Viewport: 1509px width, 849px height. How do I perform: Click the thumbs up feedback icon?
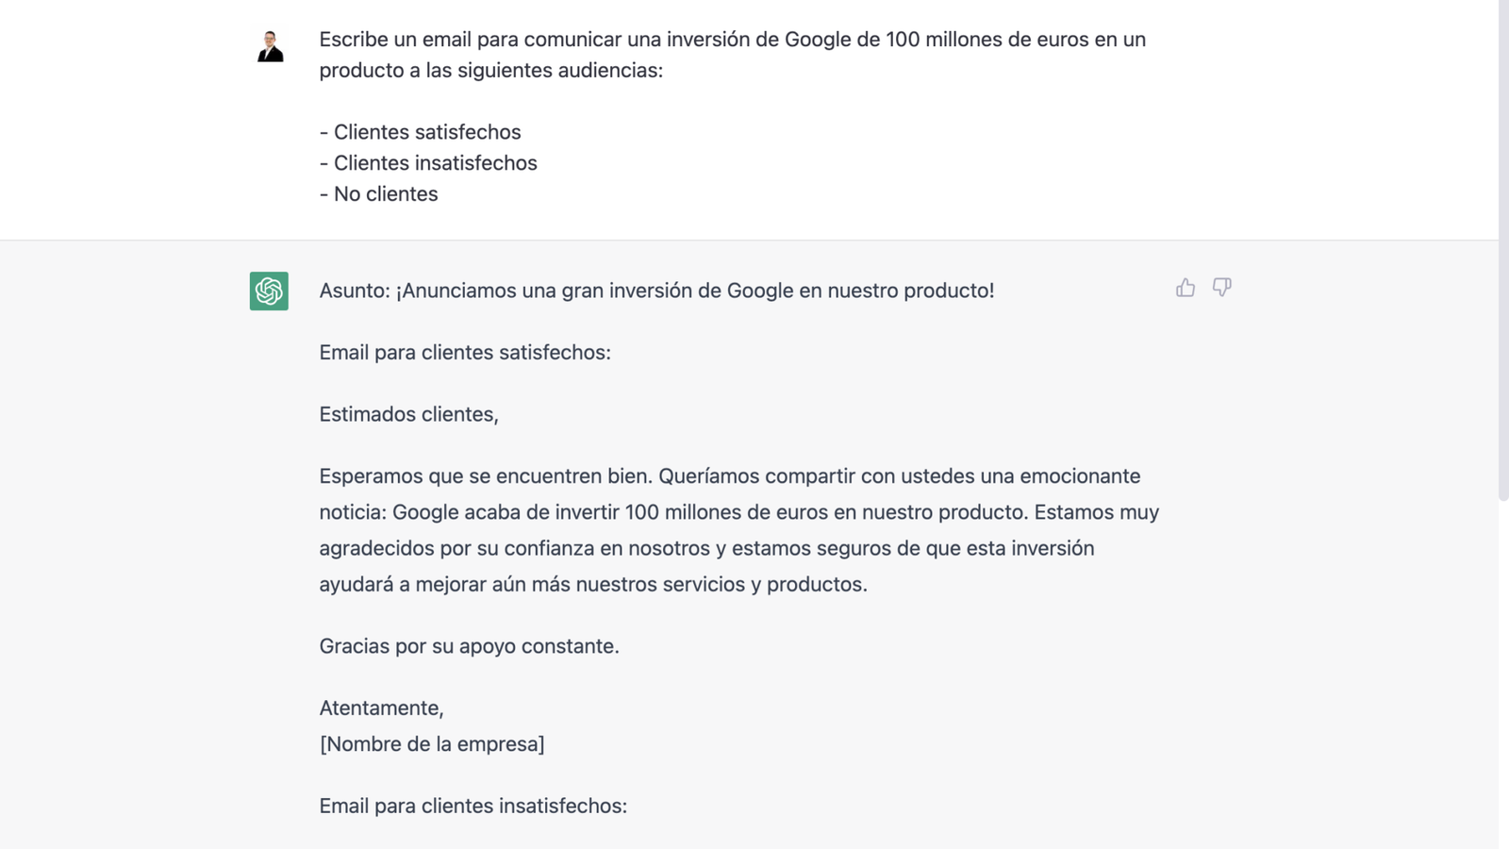[x=1186, y=288]
